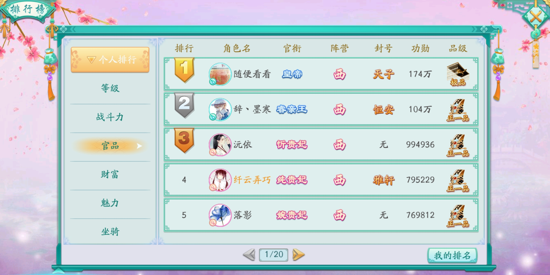Image resolution: width=550 pixels, height=275 pixels.
Task: Open the 魅力 ranking category
Action: click(x=110, y=203)
